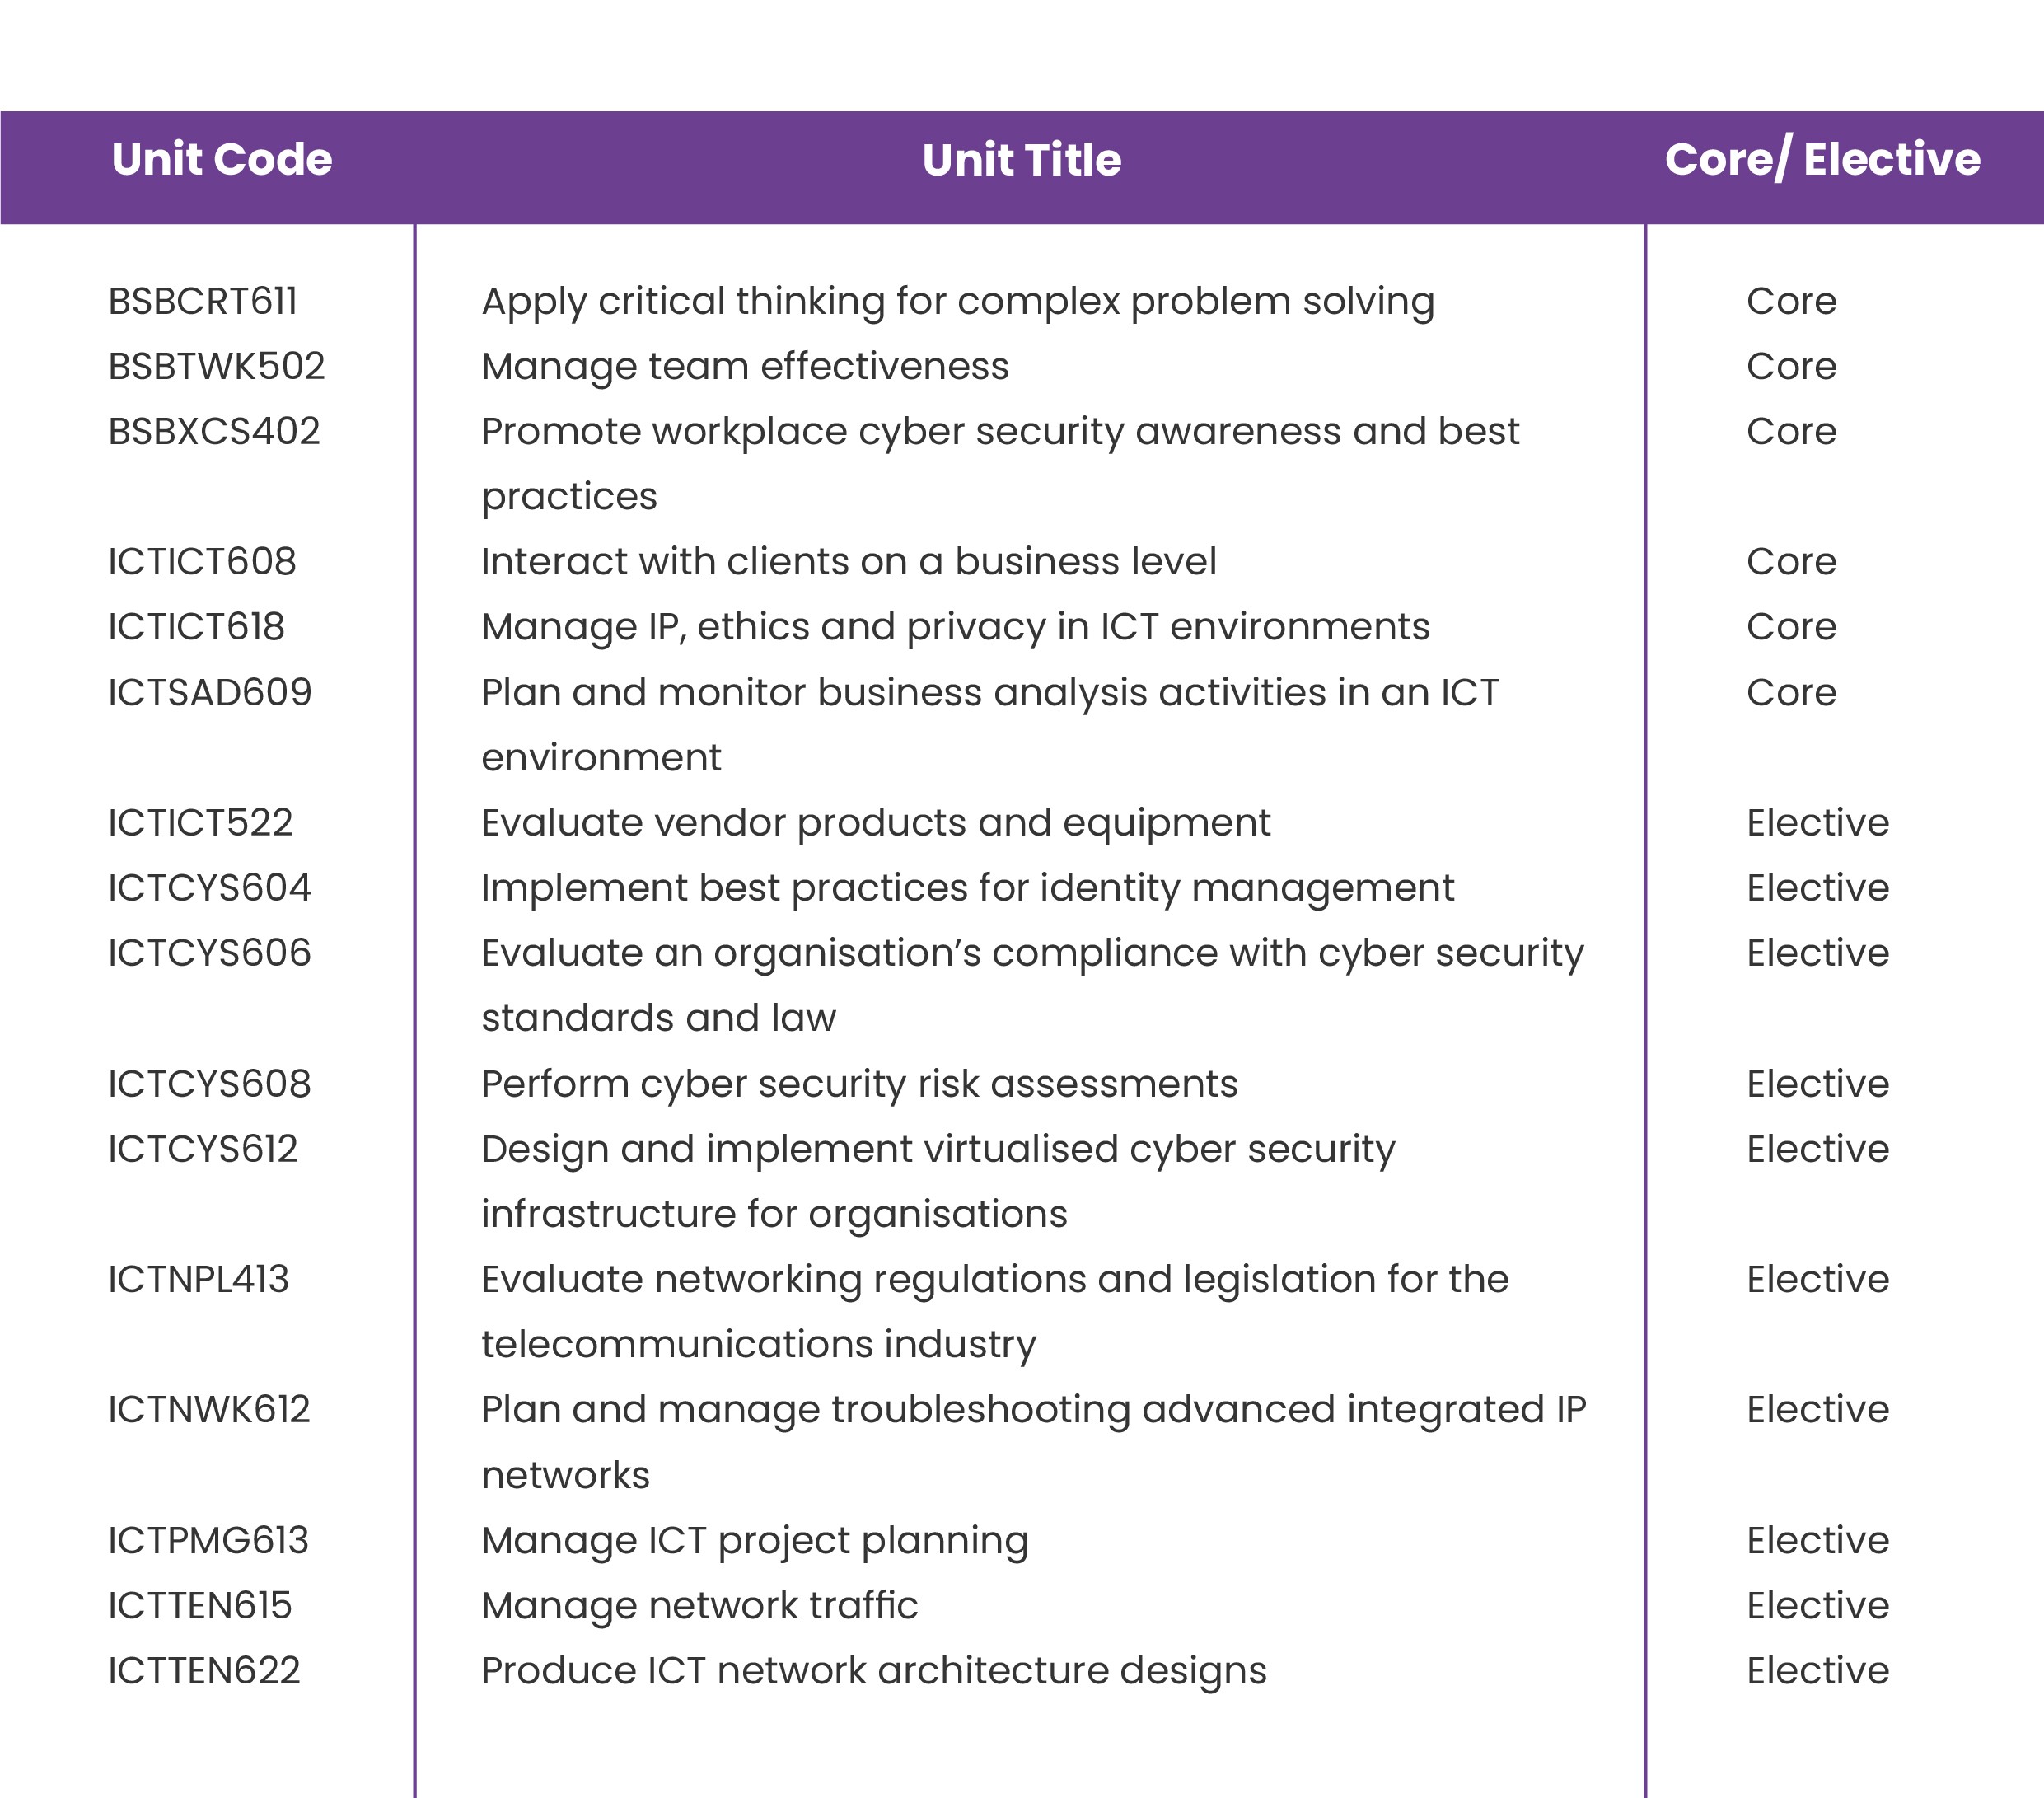Select 'Perform cyber security risk assessments' title
The image size is (2044, 1798).
859,1084
